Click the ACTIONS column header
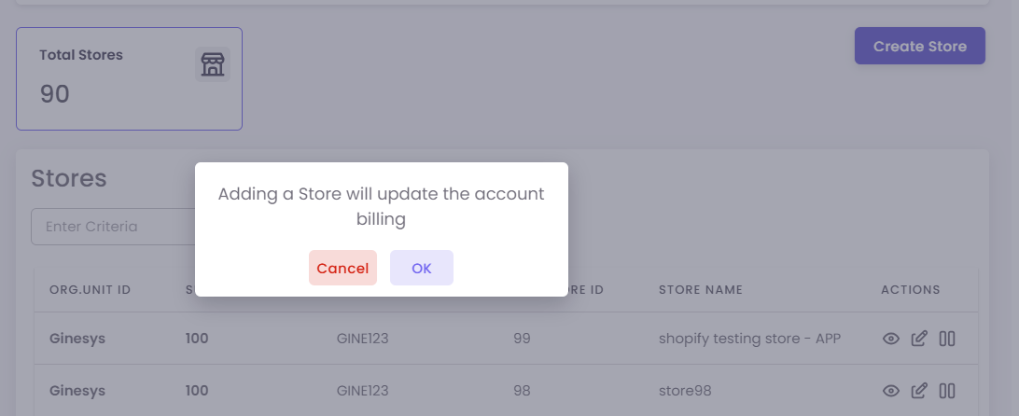The width and height of the screenshot is (1019, 416). coord(910,290)
